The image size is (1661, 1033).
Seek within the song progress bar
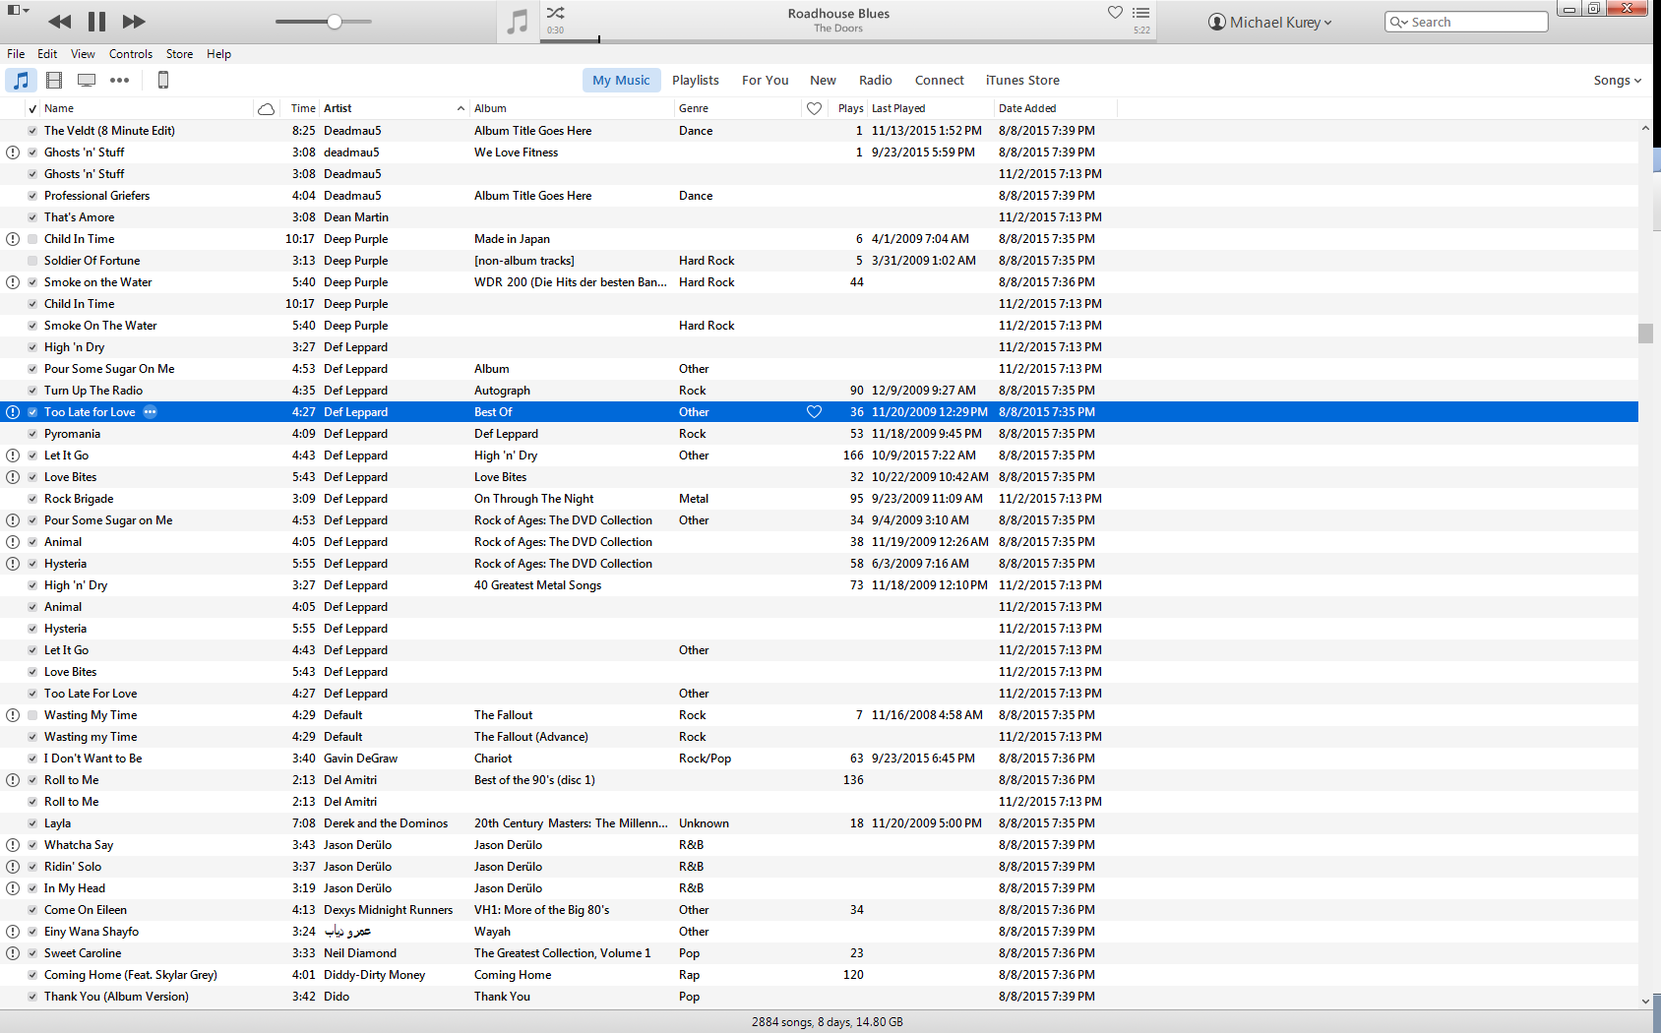point(848,40)
